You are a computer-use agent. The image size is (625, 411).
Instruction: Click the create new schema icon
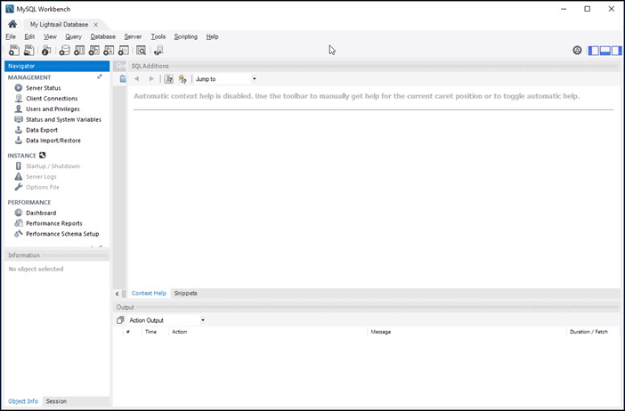pyautogui.click(x=64, y=51)
